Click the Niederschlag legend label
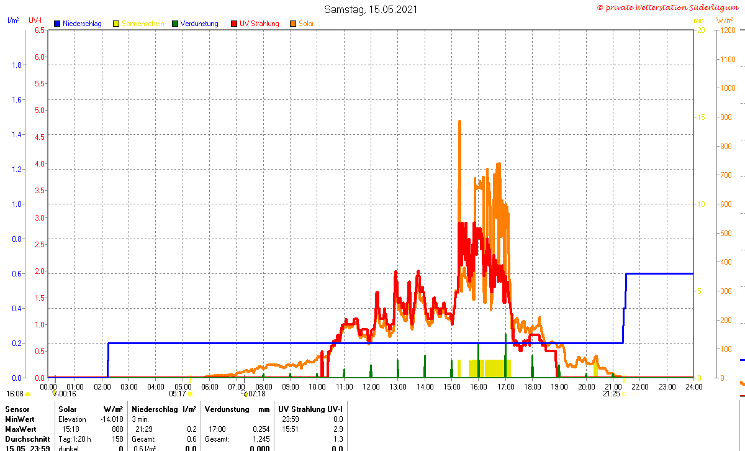This screenshot has width=745, height=451. pyautogui.click(x=82, y=24)
